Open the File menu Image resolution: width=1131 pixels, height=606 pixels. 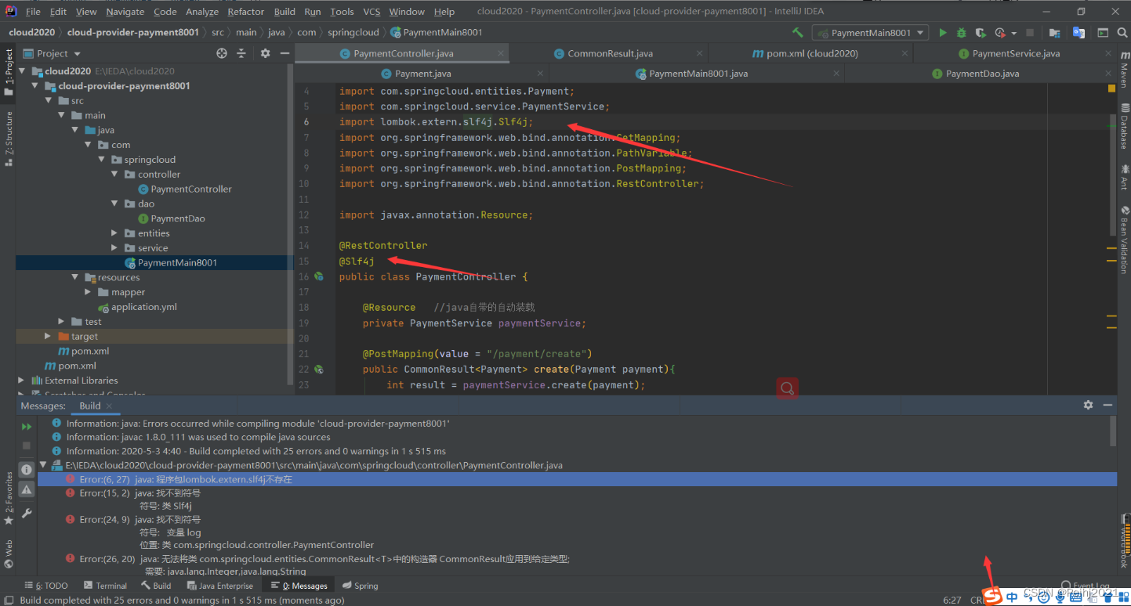pos(33,12)
